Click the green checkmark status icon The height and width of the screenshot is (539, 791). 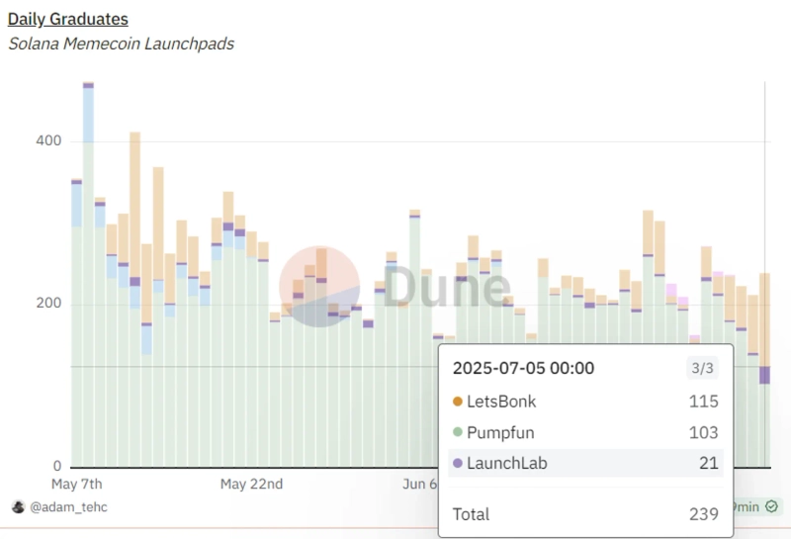(770, 506)
